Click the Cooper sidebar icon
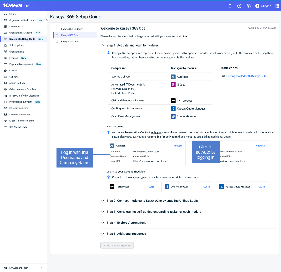281x272 pixels. [x=5, y=71]
